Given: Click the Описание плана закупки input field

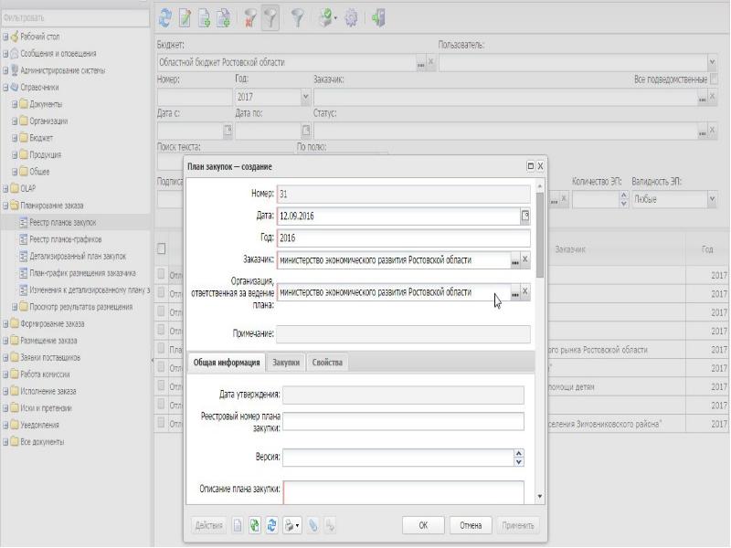Looking at the screenshot, I should click(x=404, y=492).
